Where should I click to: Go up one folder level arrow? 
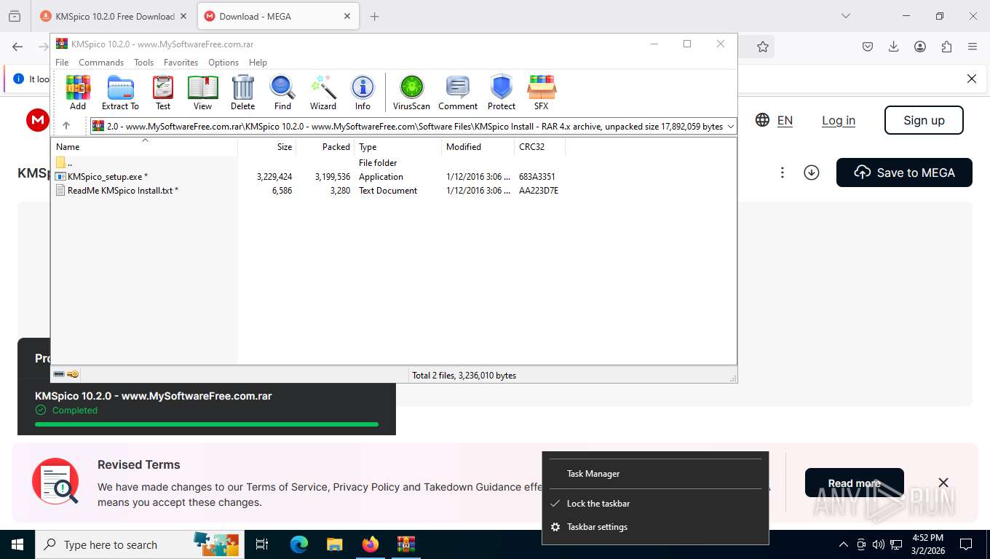[66, 126]
